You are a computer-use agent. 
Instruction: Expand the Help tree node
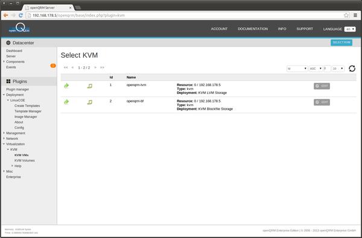point(12,166)
